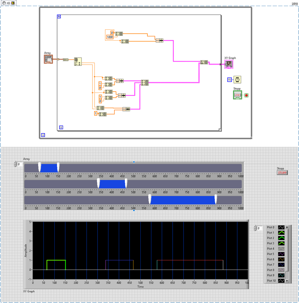
Task: Click the LabVIEW VI icon in snippet header
Action: (13, 3)
